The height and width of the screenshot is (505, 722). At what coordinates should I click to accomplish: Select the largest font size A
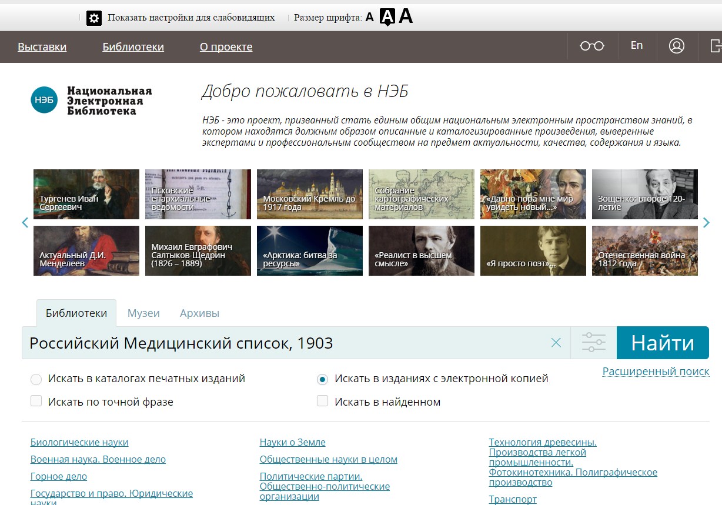[406, 16]
